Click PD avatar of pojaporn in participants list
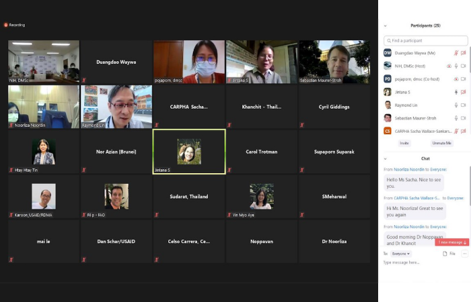The height and width of the screenshot is (302, 471). 388,79
